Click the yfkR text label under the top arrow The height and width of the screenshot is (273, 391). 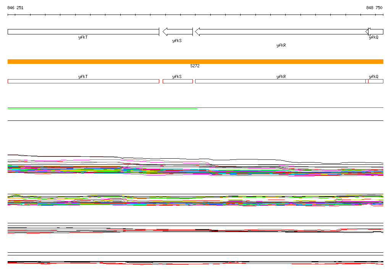281,45
